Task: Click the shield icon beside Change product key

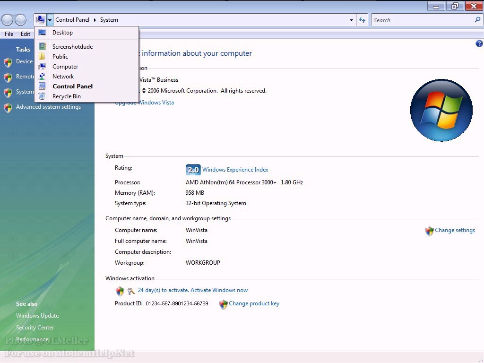Action: tap(223, 304)
